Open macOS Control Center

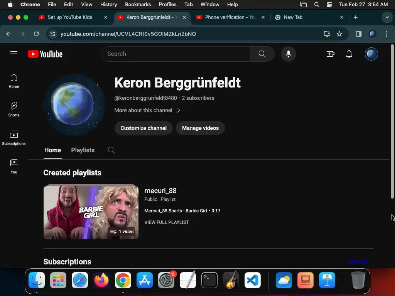[329, 5]
